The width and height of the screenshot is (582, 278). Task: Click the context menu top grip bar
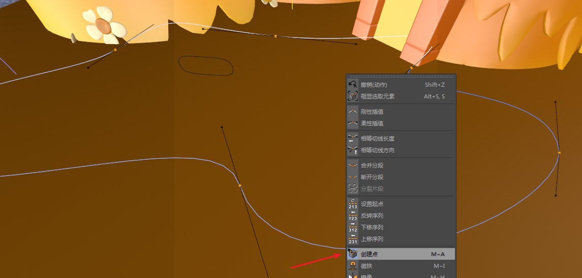(x=401, y=76)
